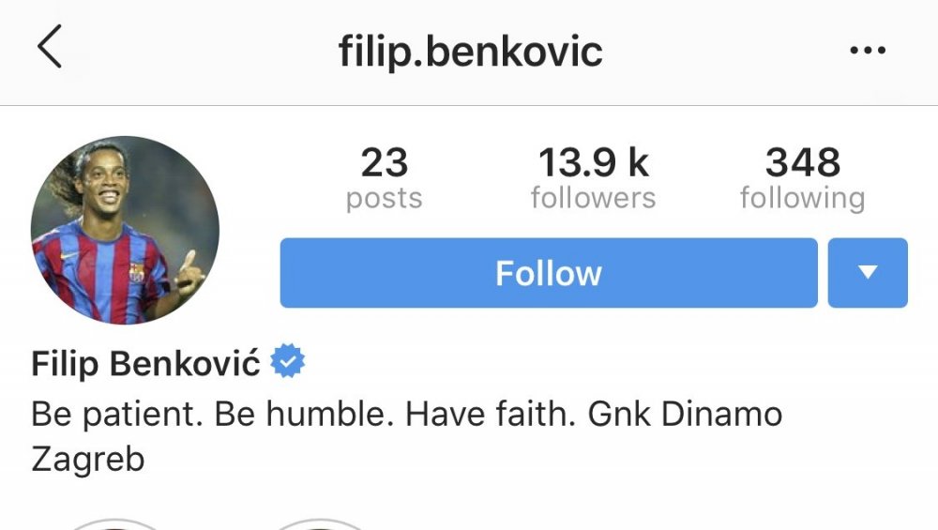Image resolution: width=938 pixels, height=530 pixels.
Task: Tap the filip.benkovic username header
Action: (470, 52)
